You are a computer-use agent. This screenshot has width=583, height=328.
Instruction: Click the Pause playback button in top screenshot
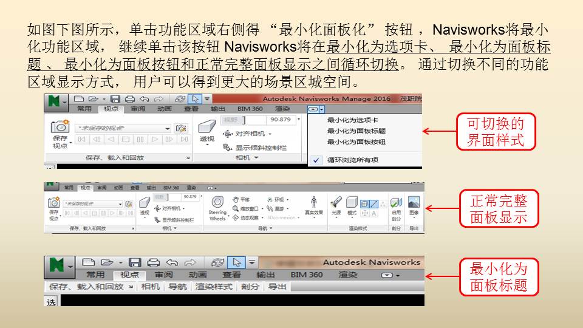pyautogui.click(x=140, y=140)
